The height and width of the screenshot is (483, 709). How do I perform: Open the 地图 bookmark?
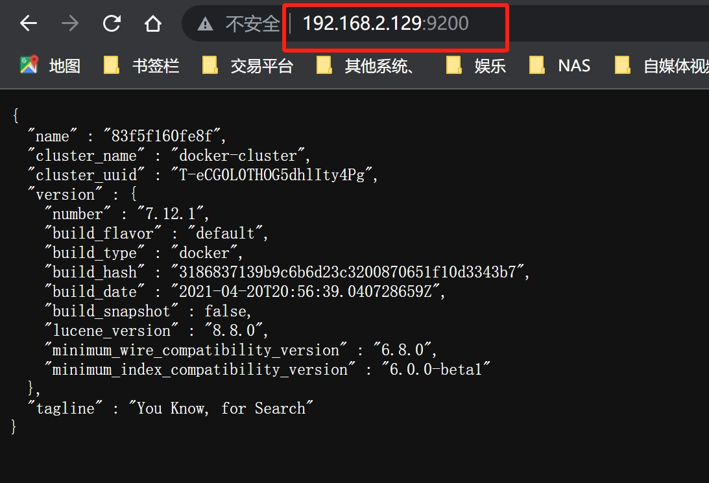[x=50, y=66]
